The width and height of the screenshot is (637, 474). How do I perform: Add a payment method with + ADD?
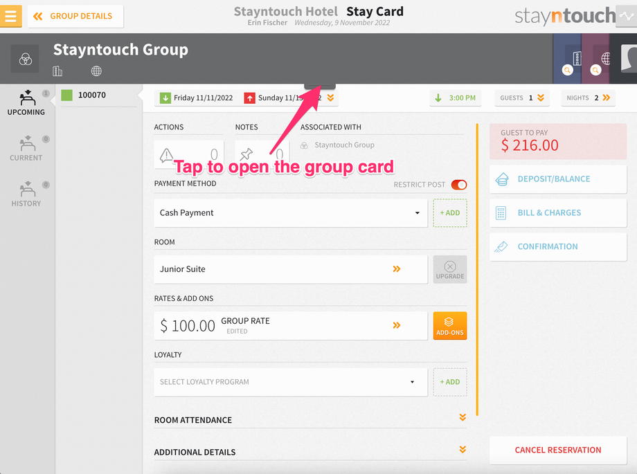(x=450, y=213)
